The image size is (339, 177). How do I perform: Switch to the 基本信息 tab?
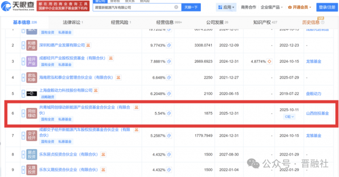25,22
